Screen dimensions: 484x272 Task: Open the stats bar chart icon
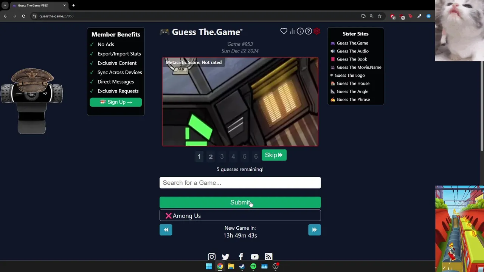292,31
